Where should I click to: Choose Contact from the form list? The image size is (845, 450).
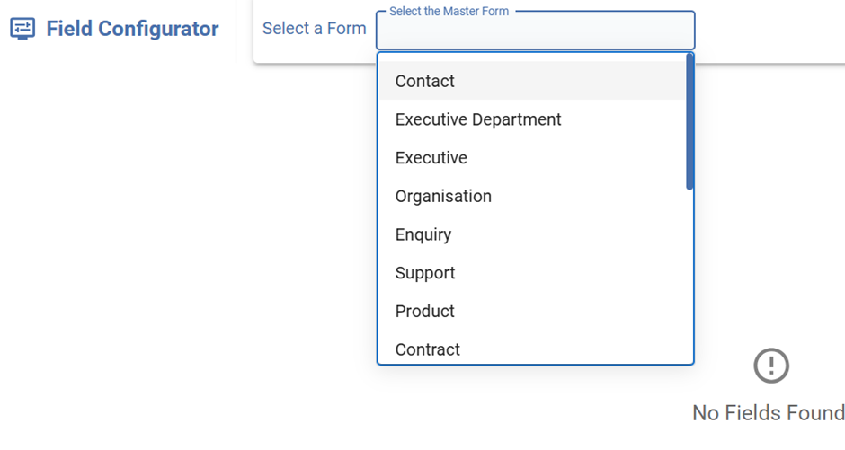pos(425,81)
